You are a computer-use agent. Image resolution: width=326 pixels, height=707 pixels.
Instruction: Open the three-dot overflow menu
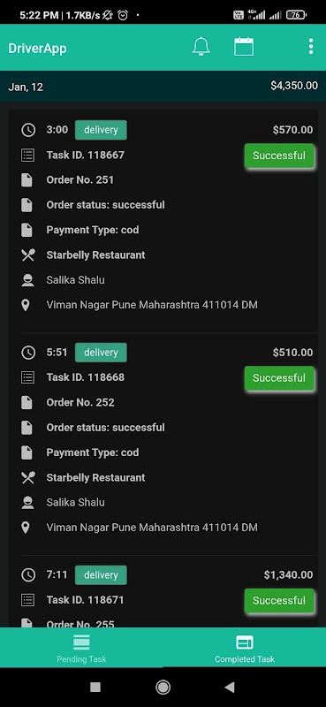click(x=311, y=47)
